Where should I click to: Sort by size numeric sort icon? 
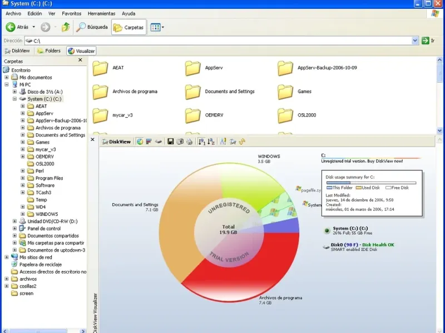[x=201, y=142]
